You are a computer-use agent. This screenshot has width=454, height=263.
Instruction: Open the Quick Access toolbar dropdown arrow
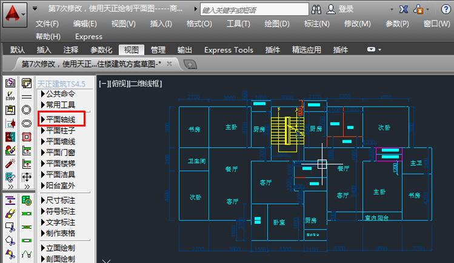(35, 9)
